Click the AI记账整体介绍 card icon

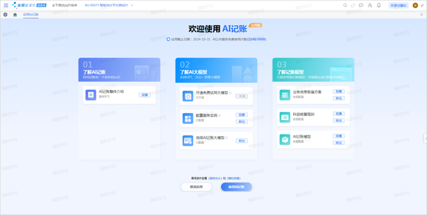point(90,95)
